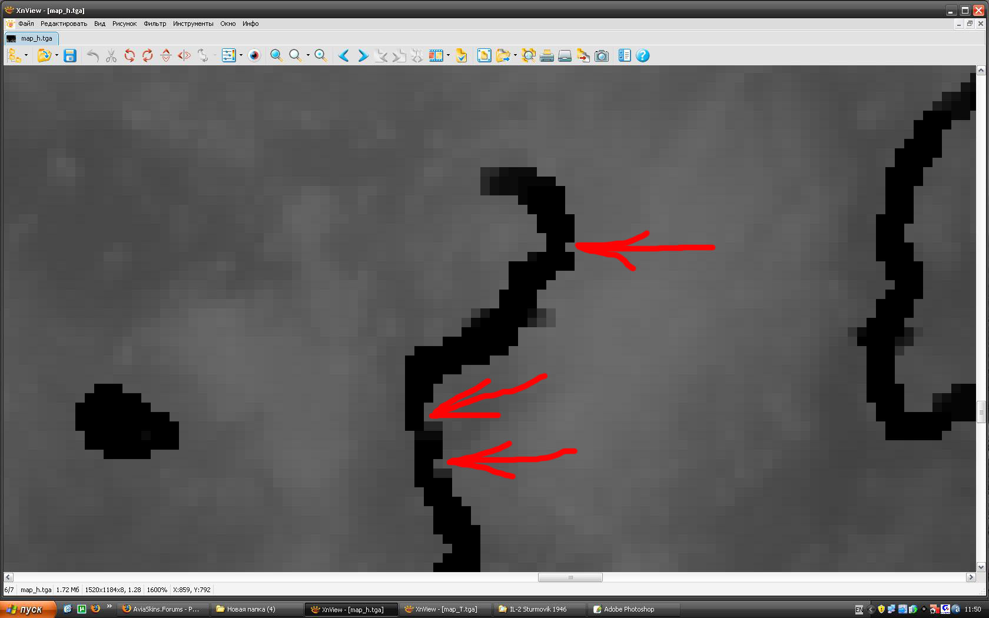Open the Окно menu
This screenshot has width=989, height=618.
[228, 24]
